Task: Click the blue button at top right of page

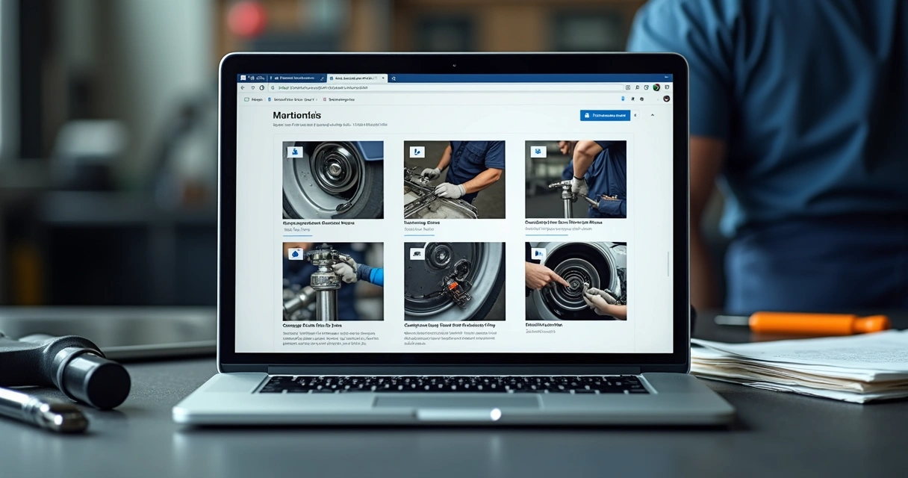Action: pyautogui.click(x=606, y=116)
